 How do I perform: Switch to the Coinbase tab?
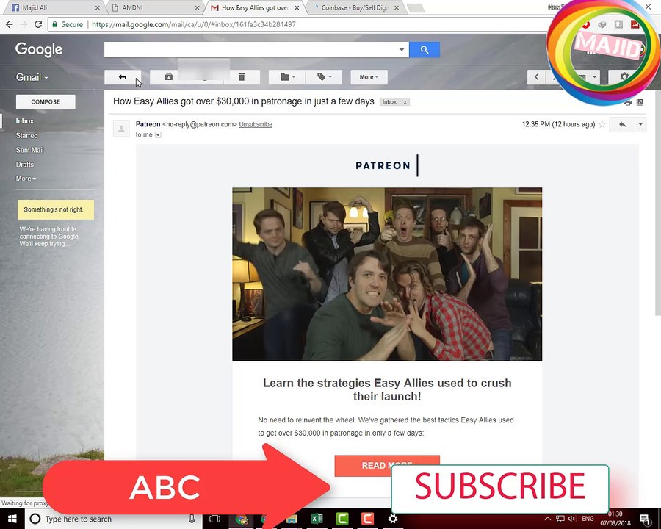click(355, 7)
